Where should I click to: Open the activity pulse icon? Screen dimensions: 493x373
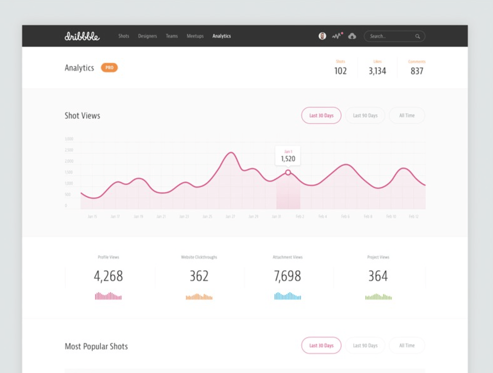[337, 36]
